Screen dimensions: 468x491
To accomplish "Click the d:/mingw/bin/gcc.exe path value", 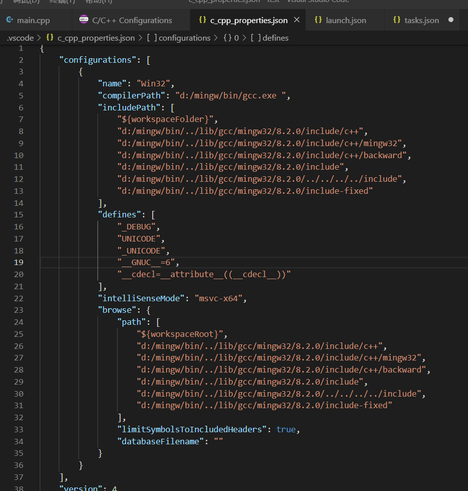I will [230, 95].
